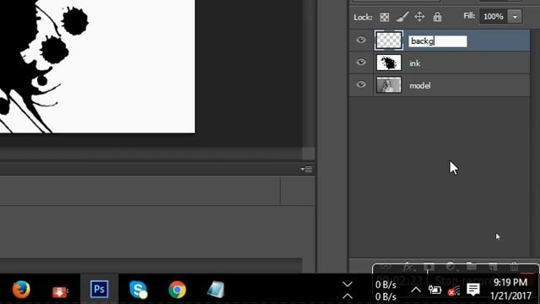
Task: Click the ink layer thumbnail
Action: [388, 62]
